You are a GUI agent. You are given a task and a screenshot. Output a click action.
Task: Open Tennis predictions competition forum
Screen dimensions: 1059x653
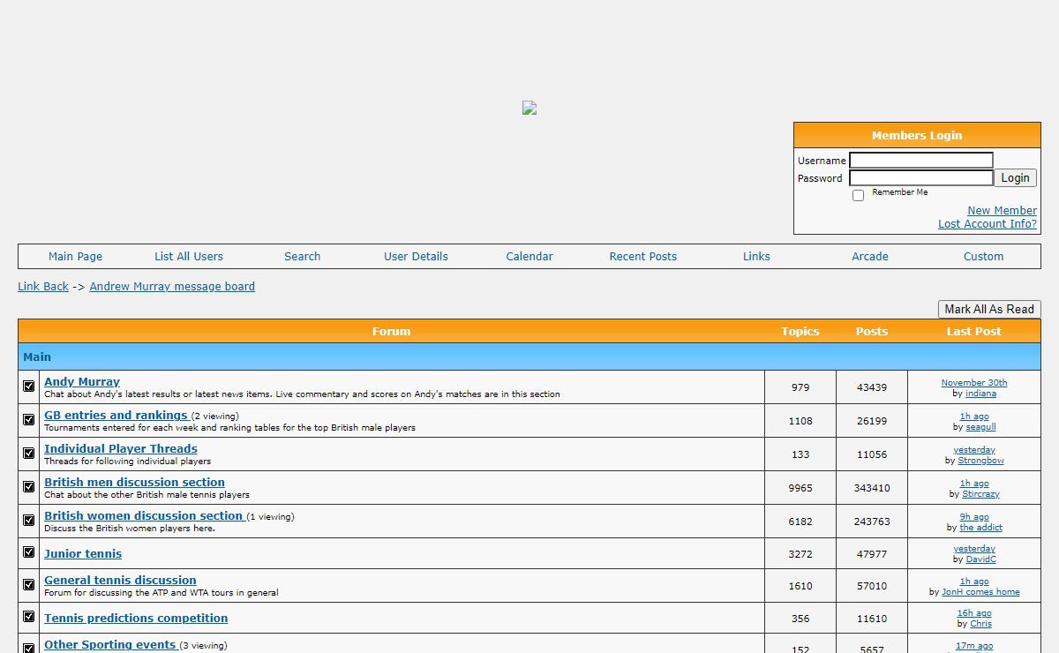pyautogui.click(x=136, y=618)
